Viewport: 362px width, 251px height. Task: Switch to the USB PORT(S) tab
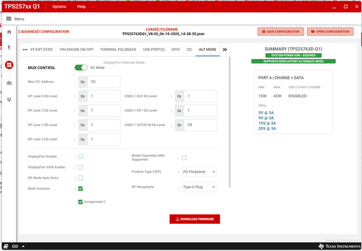[x=154, y=49]
